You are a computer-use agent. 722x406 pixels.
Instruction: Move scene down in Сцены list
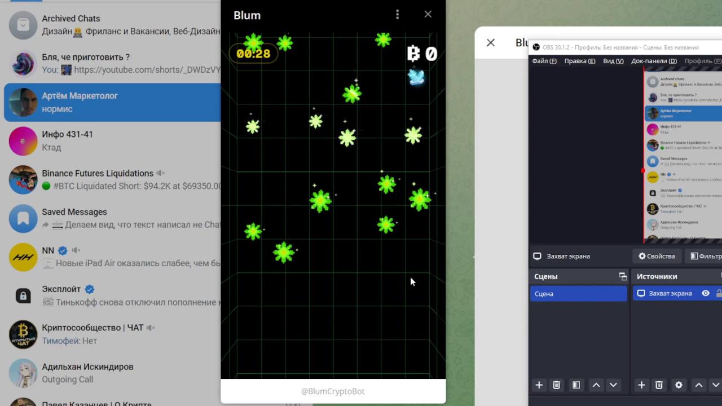coord(613,385)
